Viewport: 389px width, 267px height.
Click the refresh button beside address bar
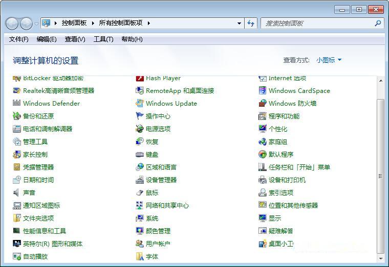click(x=251, y=23)
